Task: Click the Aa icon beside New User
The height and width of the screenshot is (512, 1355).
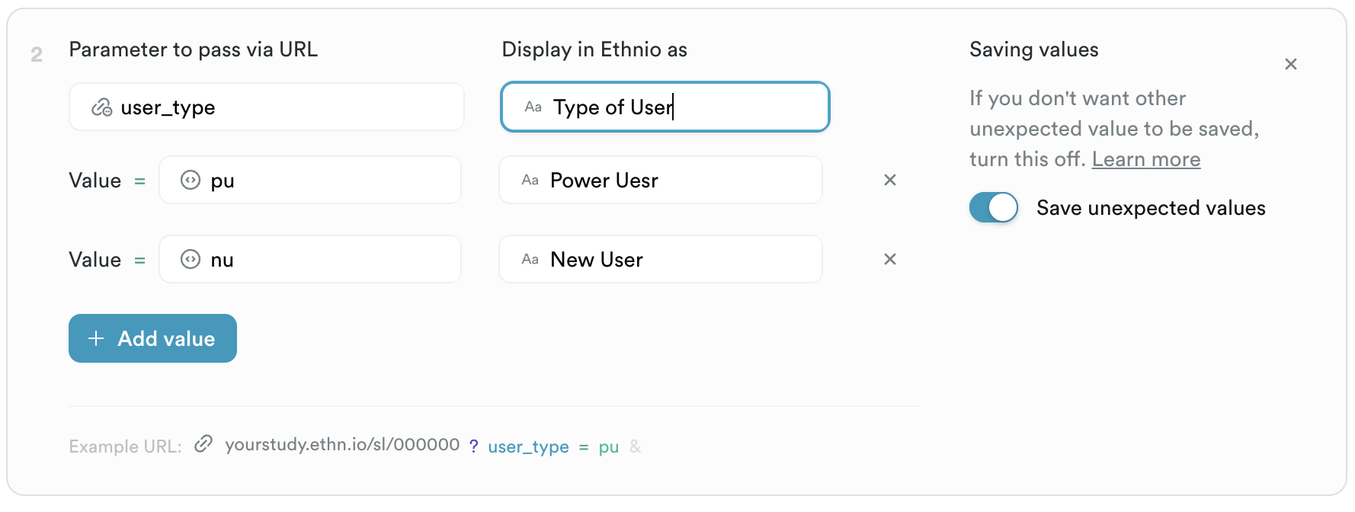Action: [x=530, y=260]
